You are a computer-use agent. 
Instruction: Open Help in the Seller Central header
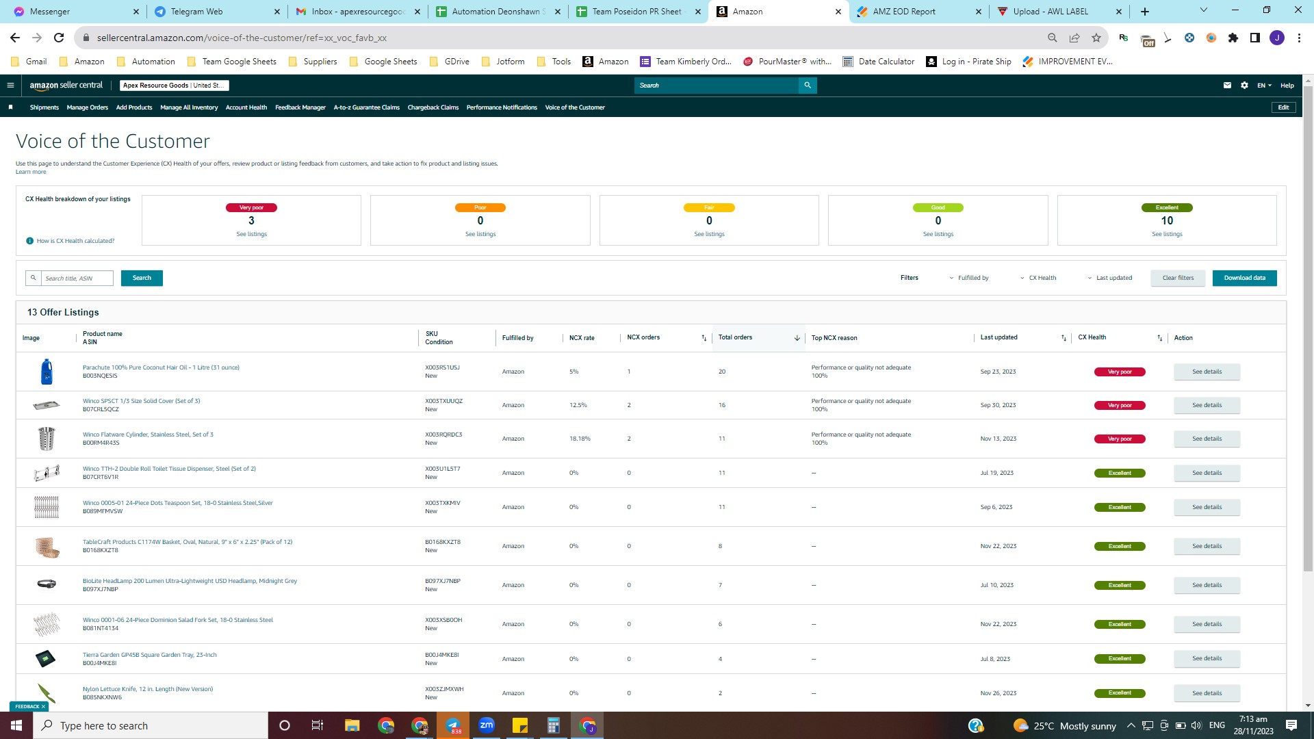tap(1287, 86)
